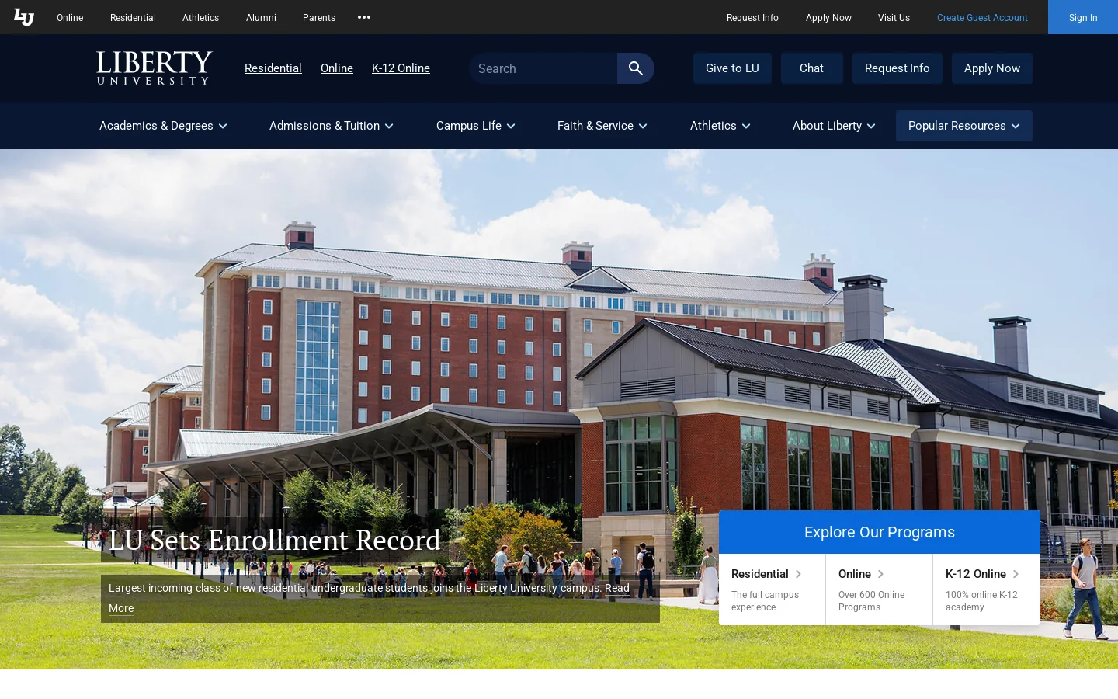Click the chevron next to Residential program
Screen dimensions: 1118x699
[x=798, y=574]
